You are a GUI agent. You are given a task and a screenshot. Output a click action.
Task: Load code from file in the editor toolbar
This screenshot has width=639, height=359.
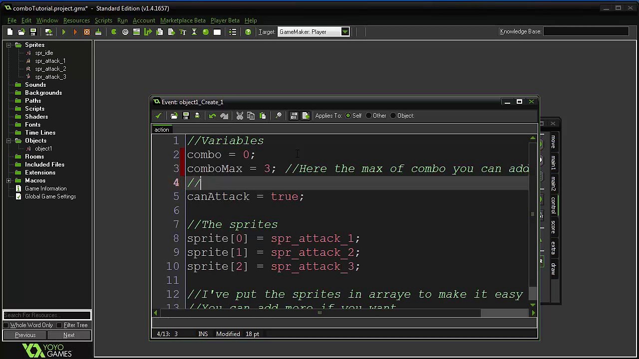(174, 116)
